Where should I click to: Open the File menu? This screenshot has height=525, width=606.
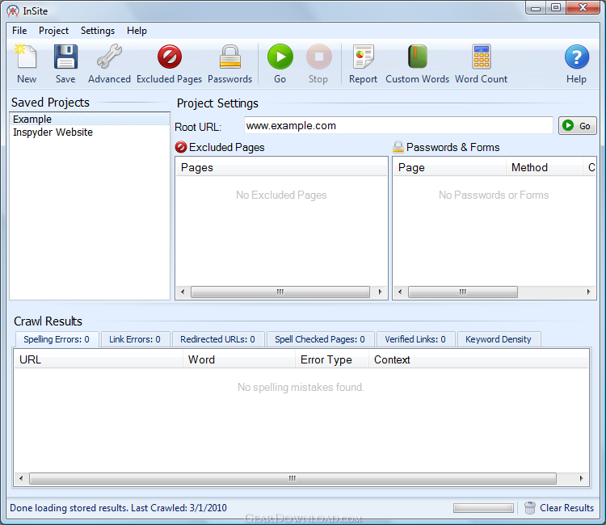click(x=19, y=31)
